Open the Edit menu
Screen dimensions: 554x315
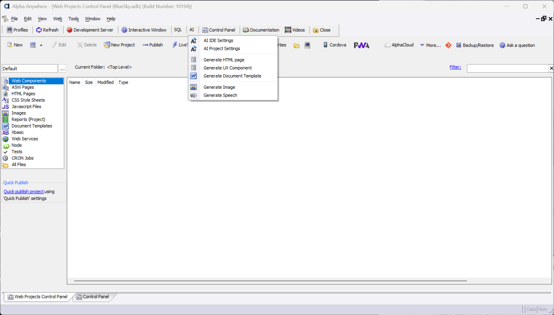[x=28, y=19]
